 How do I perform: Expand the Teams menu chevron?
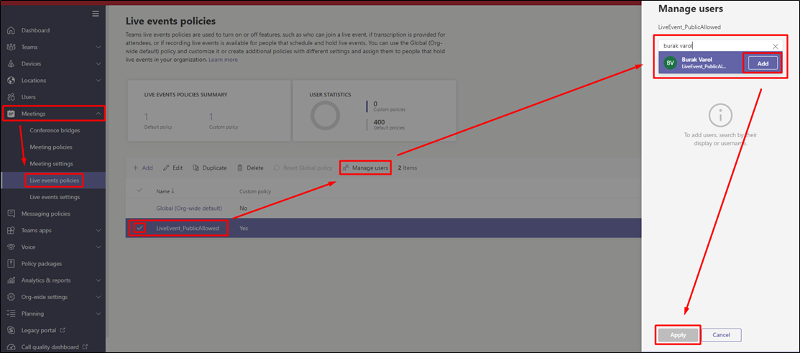coord(98,47)
